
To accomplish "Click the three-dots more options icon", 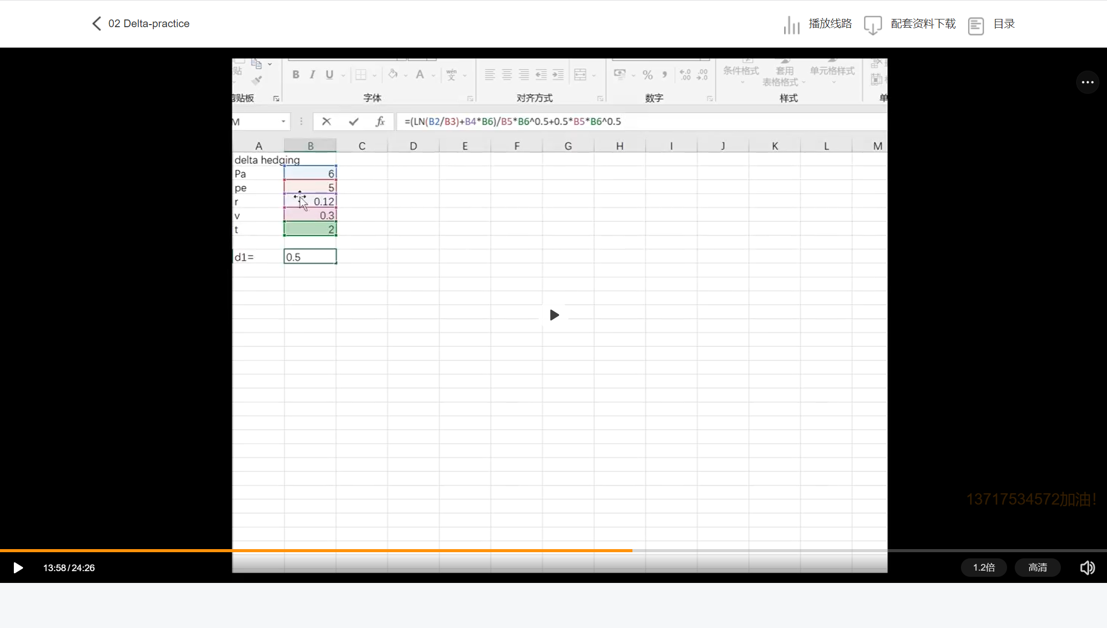I will coord(1087,82).
